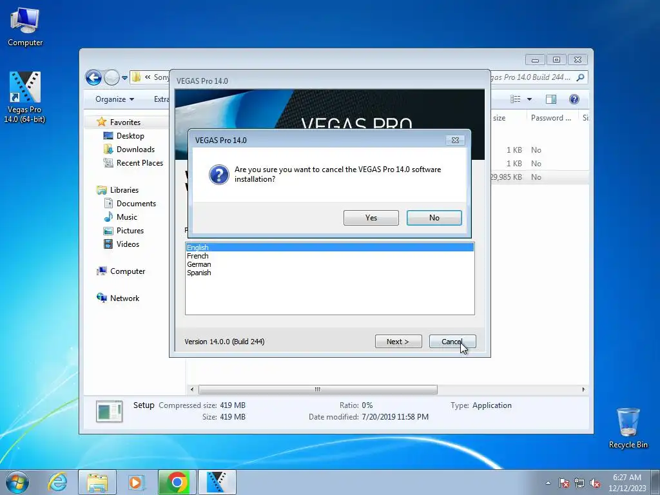
Task: Click the 29,985 KB file row
Action: click(539, 177)
